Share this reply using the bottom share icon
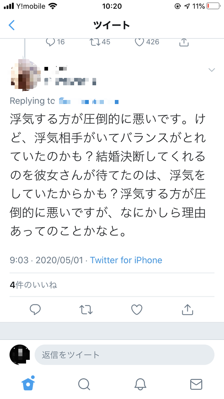Screen dimensions: 224x399 click(x=188, y=309)
